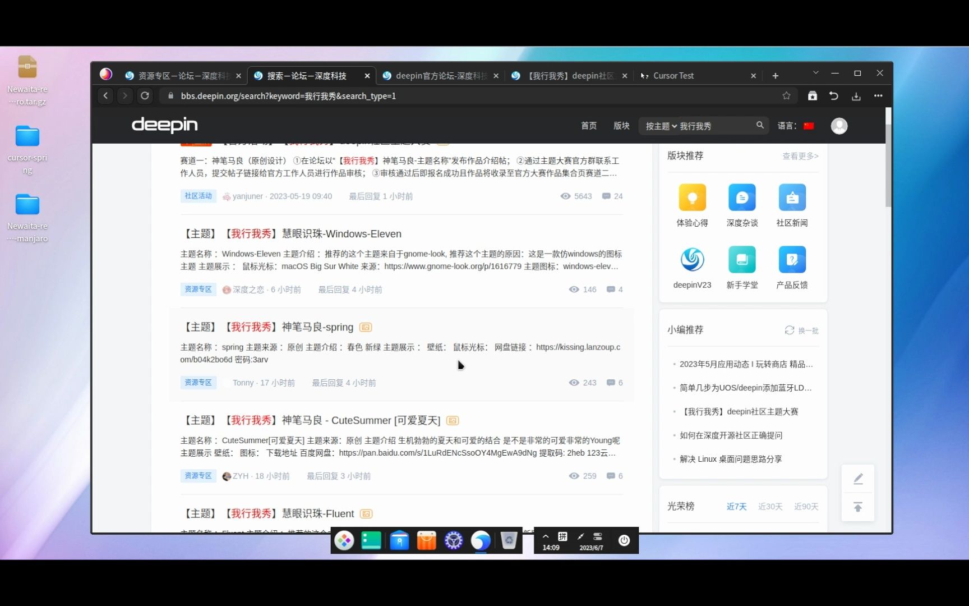The image size is (969, 606).
Task: Open post 神笔马良-spring
Action: pyautogui.click(x=267, y=327)
